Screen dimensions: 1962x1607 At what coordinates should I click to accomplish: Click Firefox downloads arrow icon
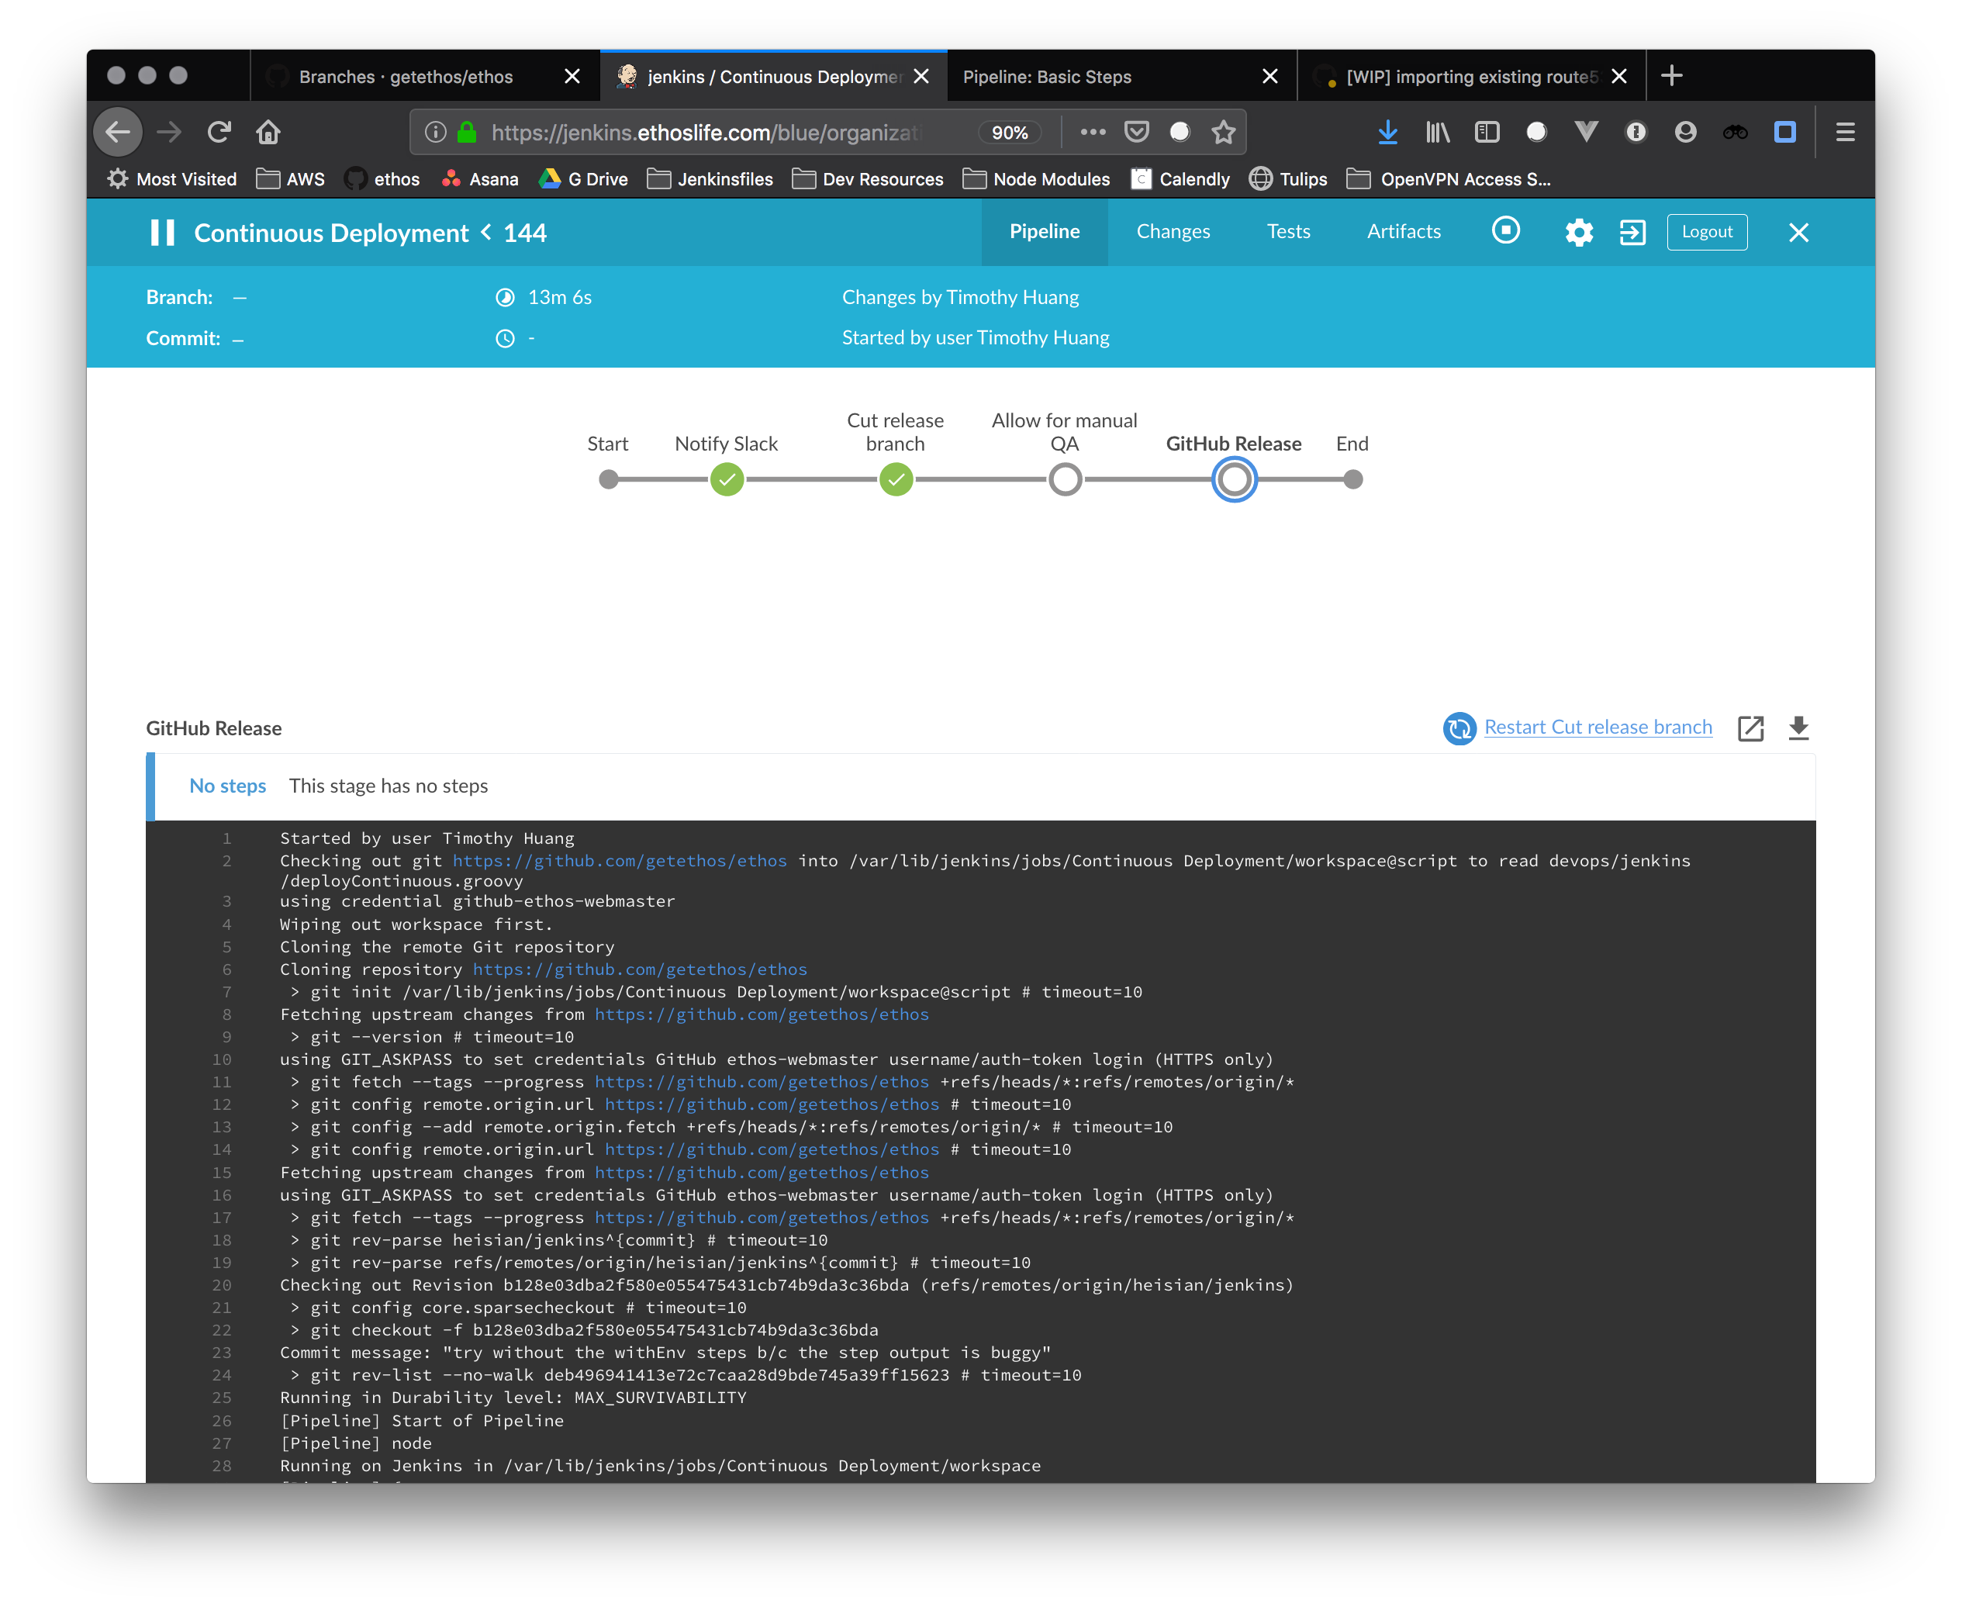pos(1387,133)
